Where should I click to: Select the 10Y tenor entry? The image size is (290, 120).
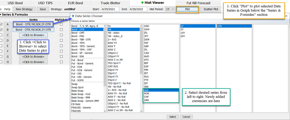[x=198, y=33]
